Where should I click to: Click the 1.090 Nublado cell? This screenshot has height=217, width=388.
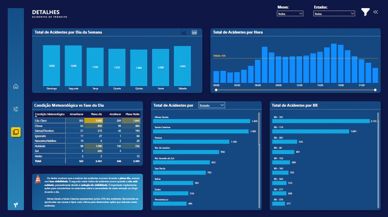point(94,146)
